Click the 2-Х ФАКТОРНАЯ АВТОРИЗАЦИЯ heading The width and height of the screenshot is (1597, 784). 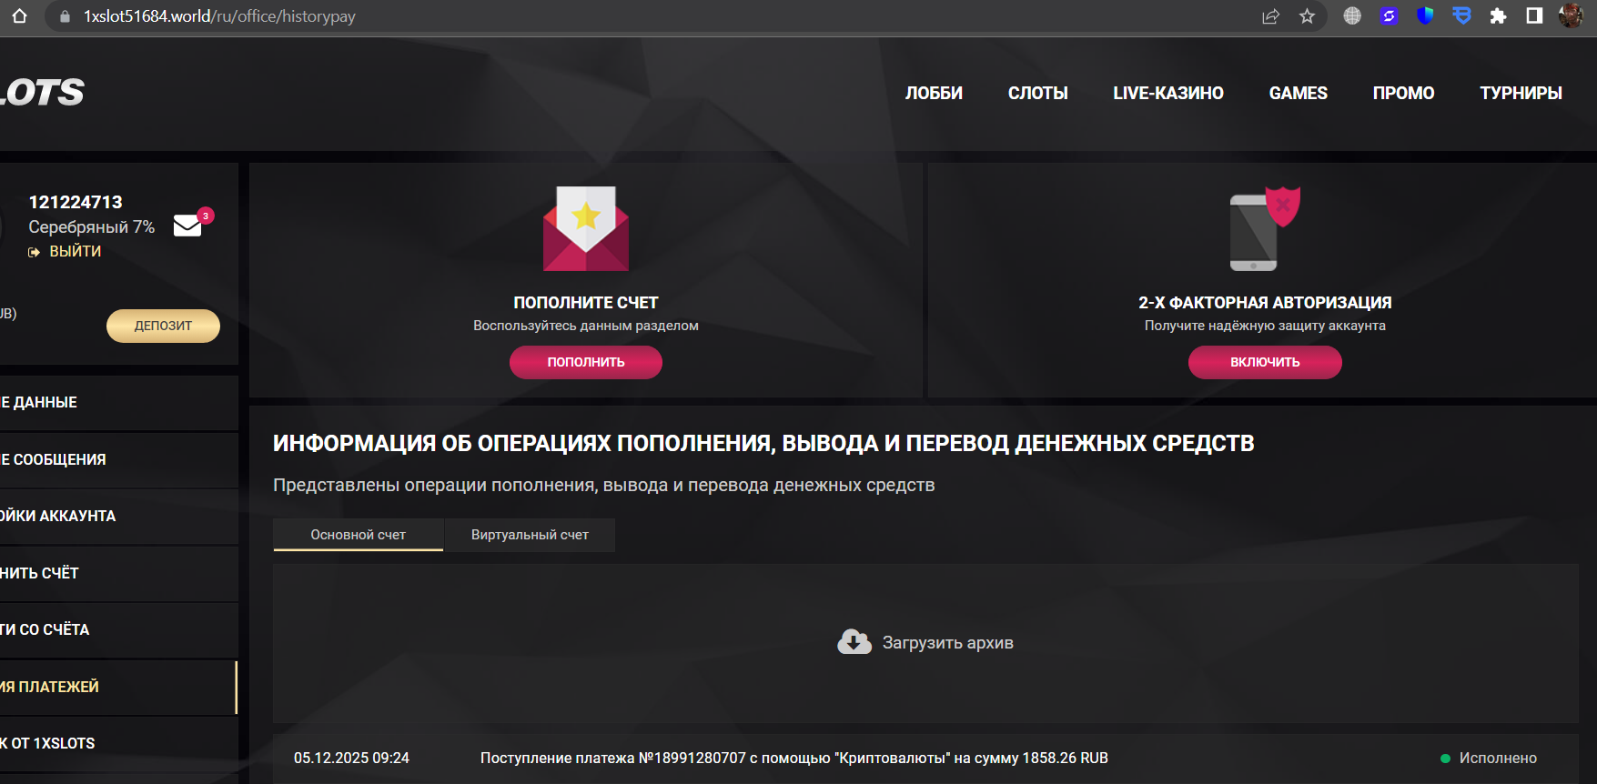tap(1265, 303)
